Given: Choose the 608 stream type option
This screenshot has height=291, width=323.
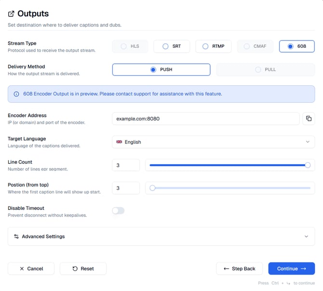Looking at the screenshot, I should coord(296,46).
